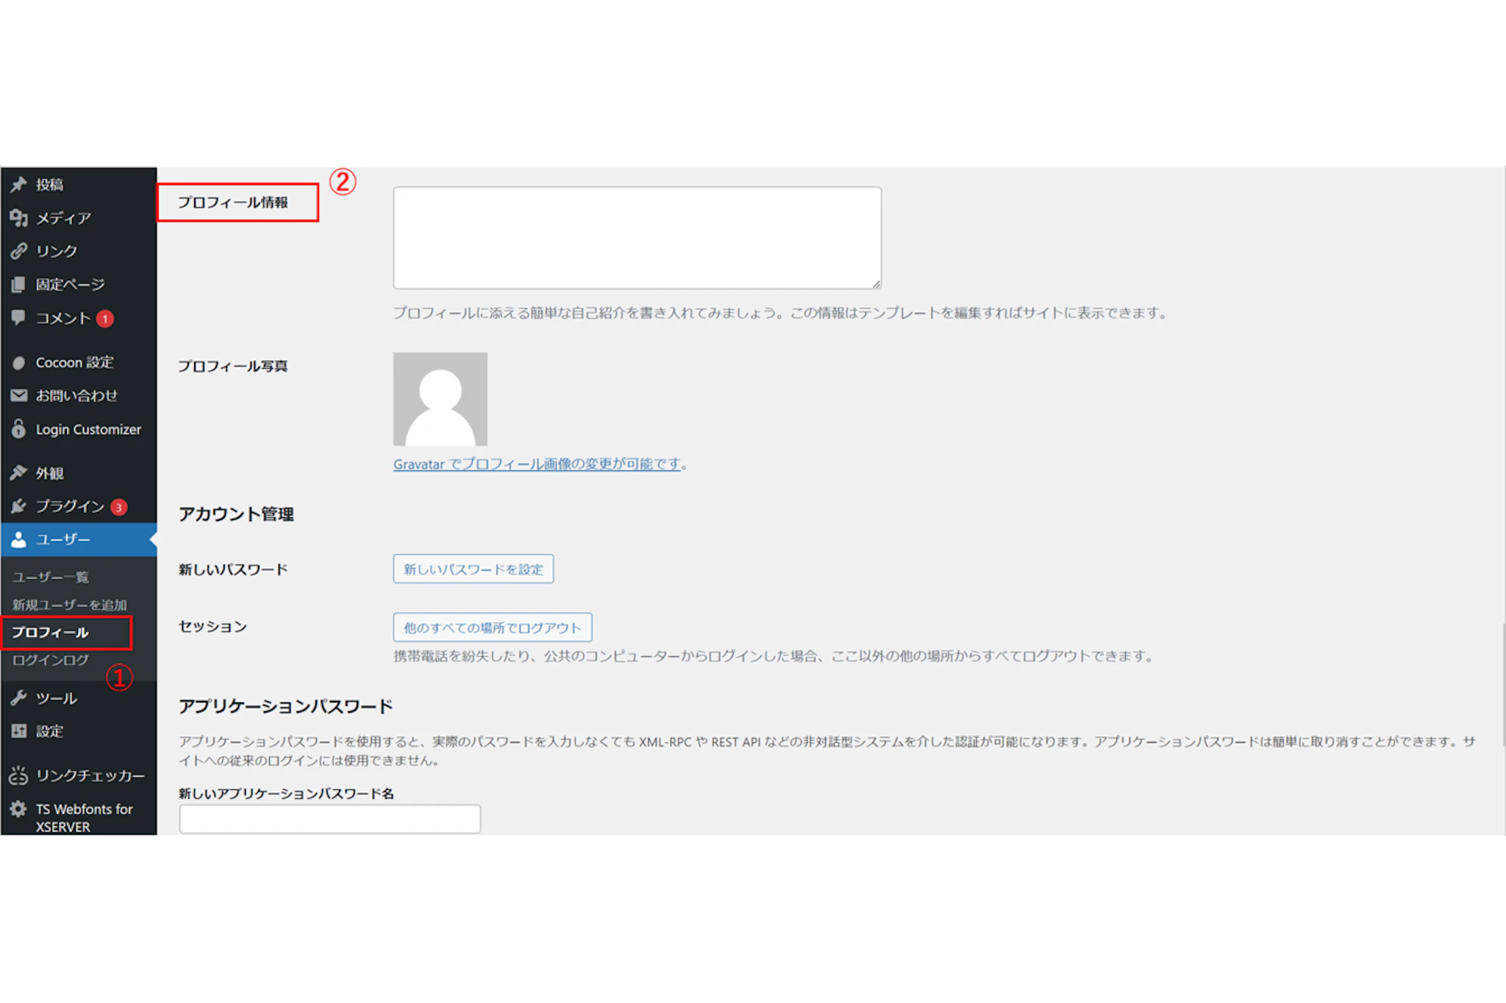Click the gear icon for TS Webfonts
The width and height of the screenshot is (1506, 1003).
[x=18, y=809]
